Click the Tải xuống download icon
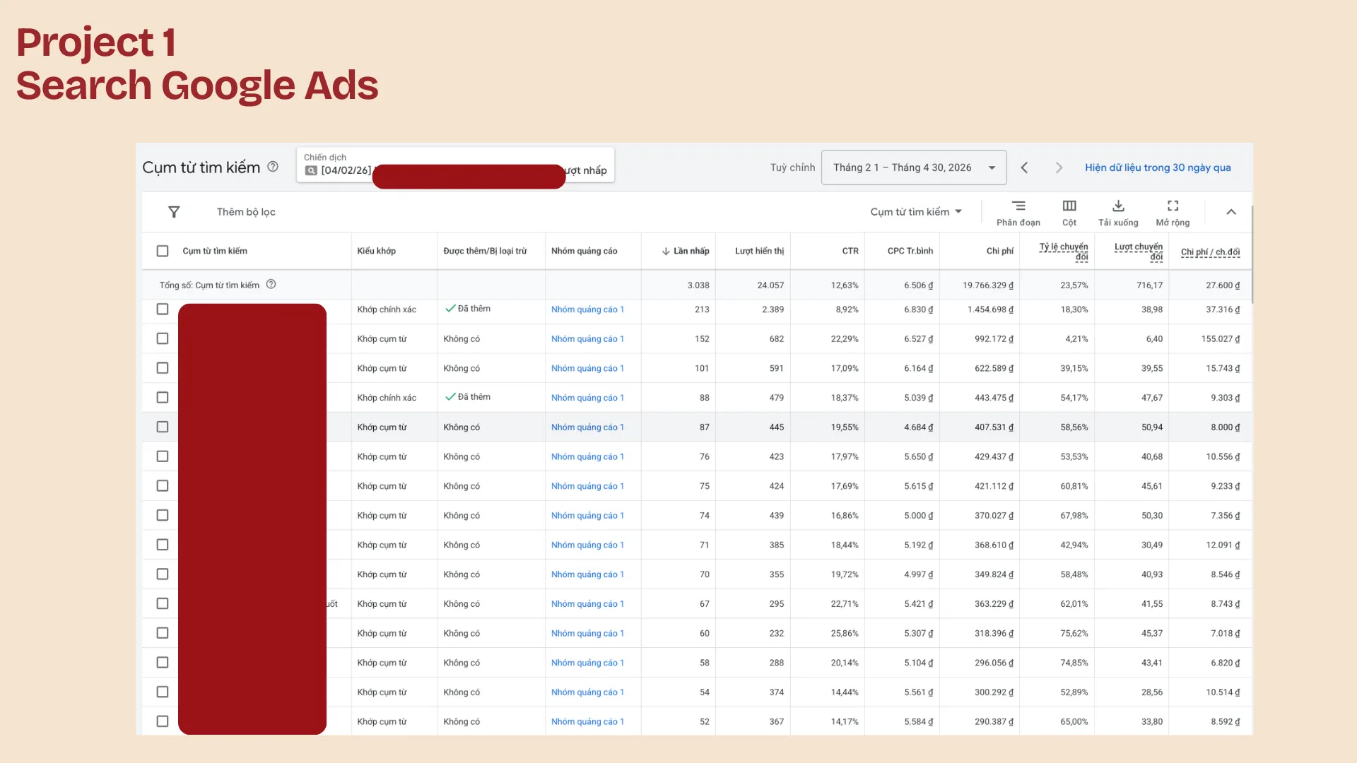This screenshot has width=1357, height=763. (x=1118, y=206)
